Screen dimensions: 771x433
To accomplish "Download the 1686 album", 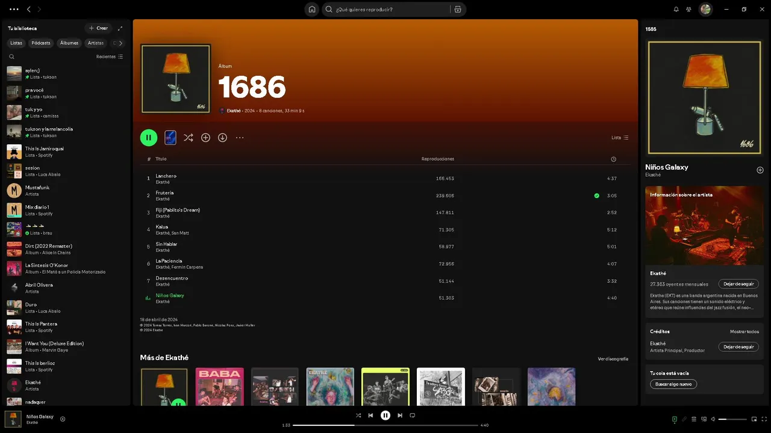I will tap(222, 138).
